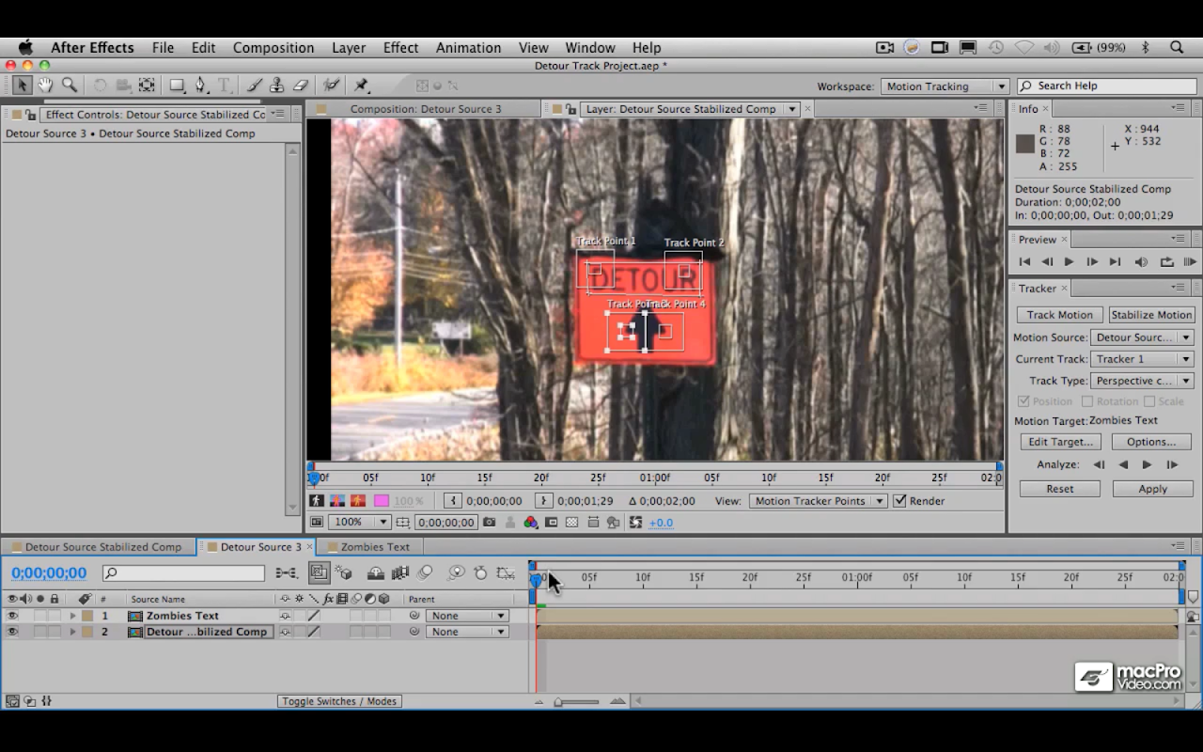Toggle the transparency grid icon
This screenshot has width=1203, height=752.
(x=571, y=523)
